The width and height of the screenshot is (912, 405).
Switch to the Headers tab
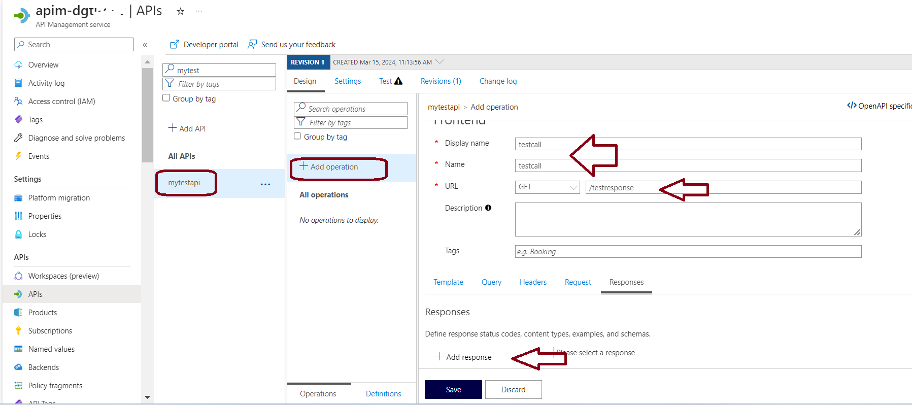point(533,282)
